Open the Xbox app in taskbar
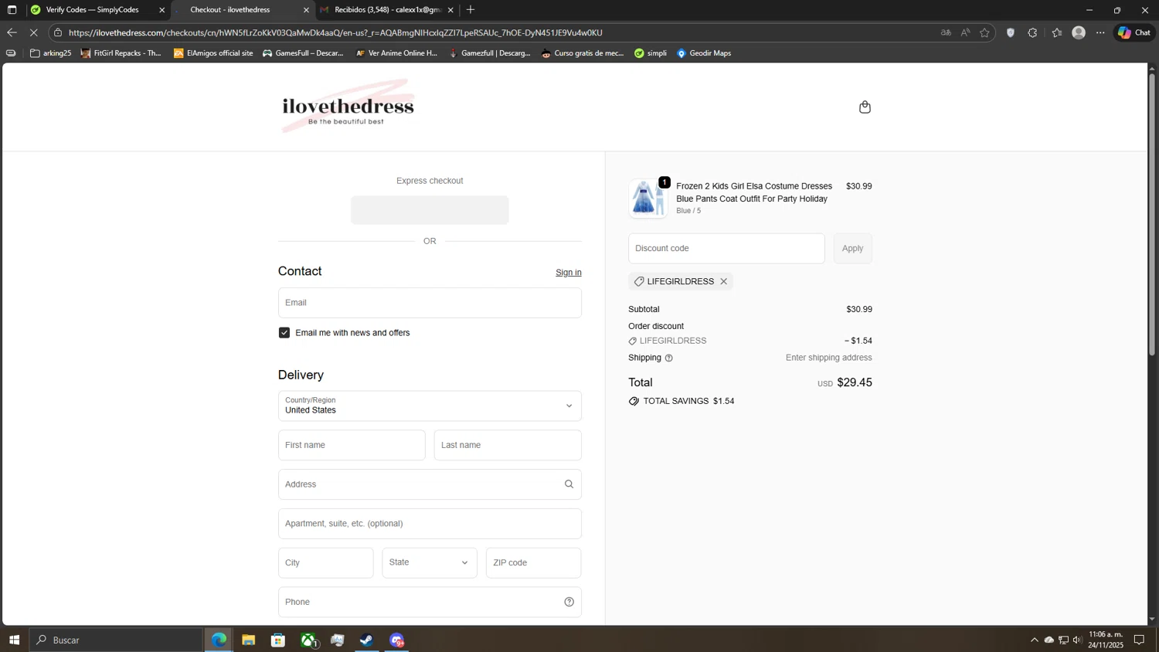1159x652 pixels. pyautogui.click(x=308, y=640)
